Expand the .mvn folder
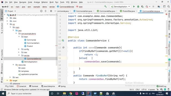 click(7, 21)
